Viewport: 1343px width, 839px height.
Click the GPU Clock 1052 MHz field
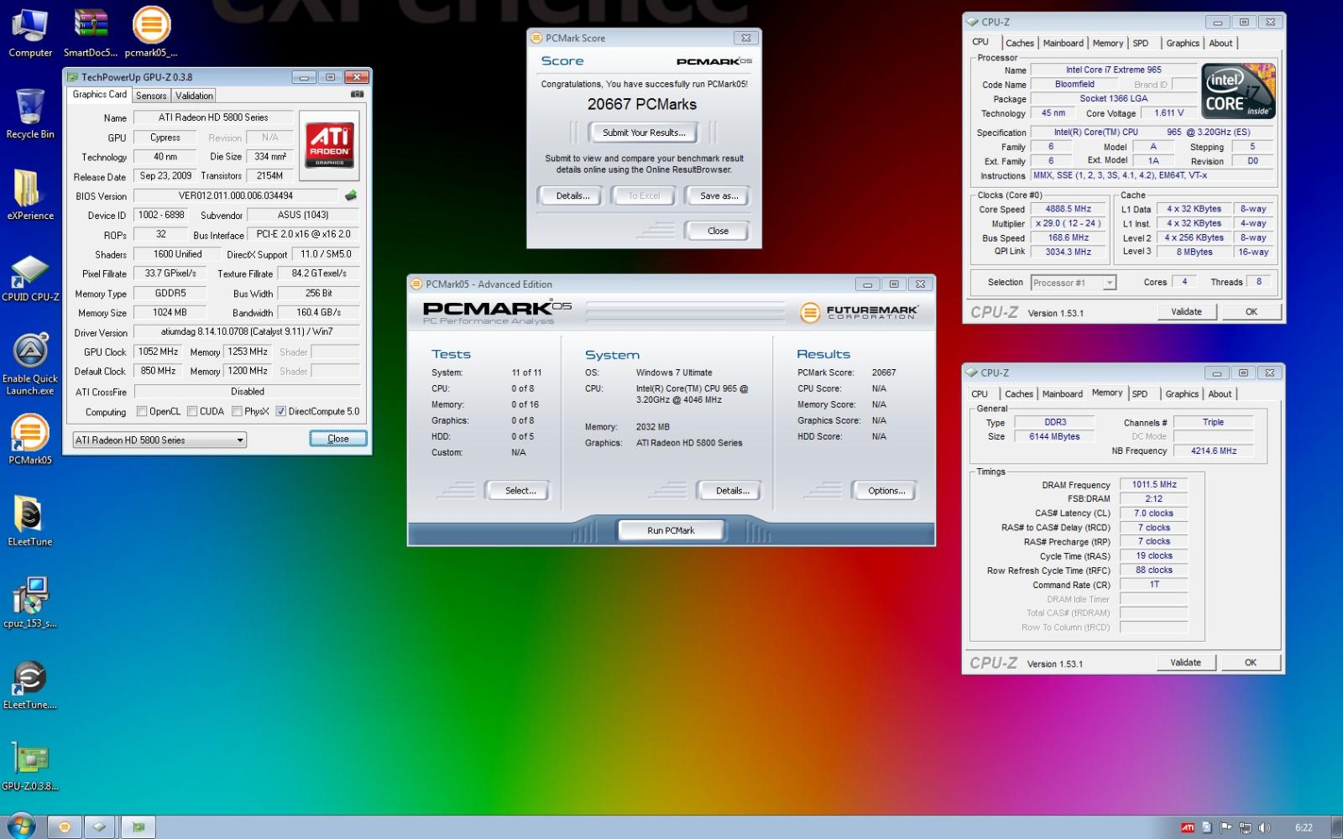[159, 352]
